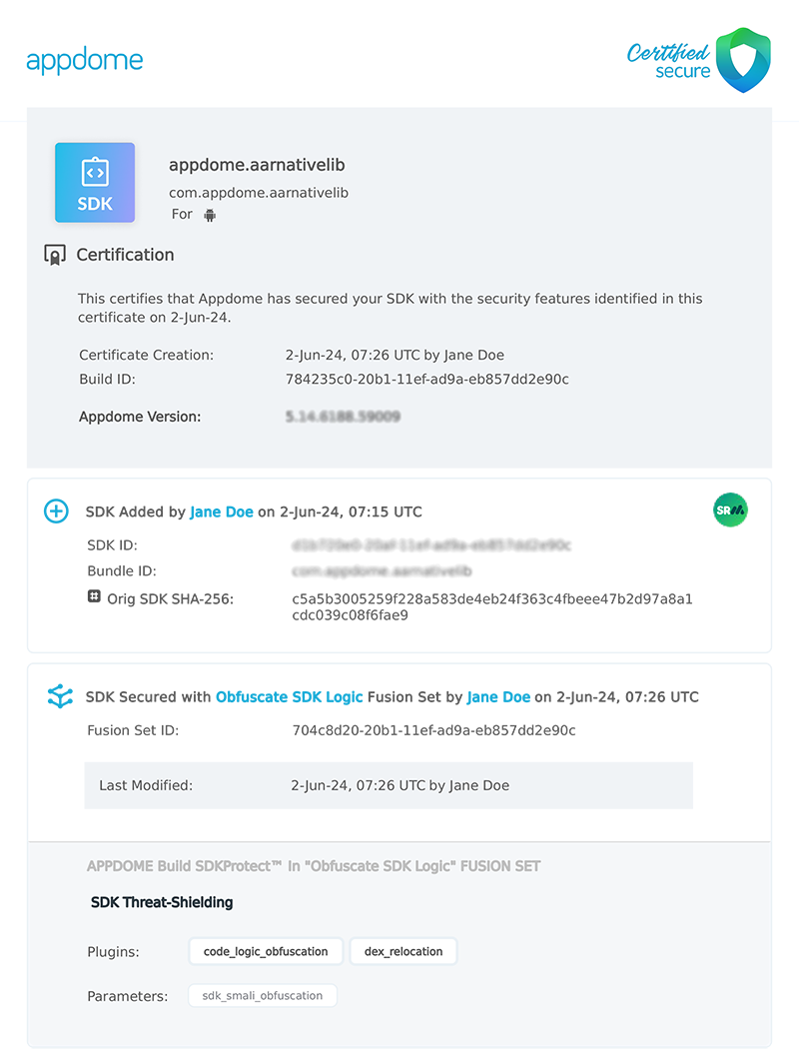
Task: Expand the SDK Added plus icon
Action: coord(57,512)
